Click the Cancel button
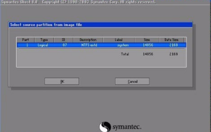The image size is (211, 132). [x=132, y=81]
